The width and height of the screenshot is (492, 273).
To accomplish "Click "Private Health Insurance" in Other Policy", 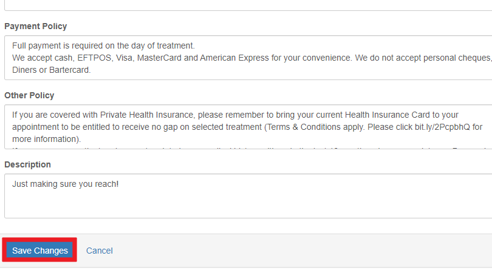I will tap(146, 115).
